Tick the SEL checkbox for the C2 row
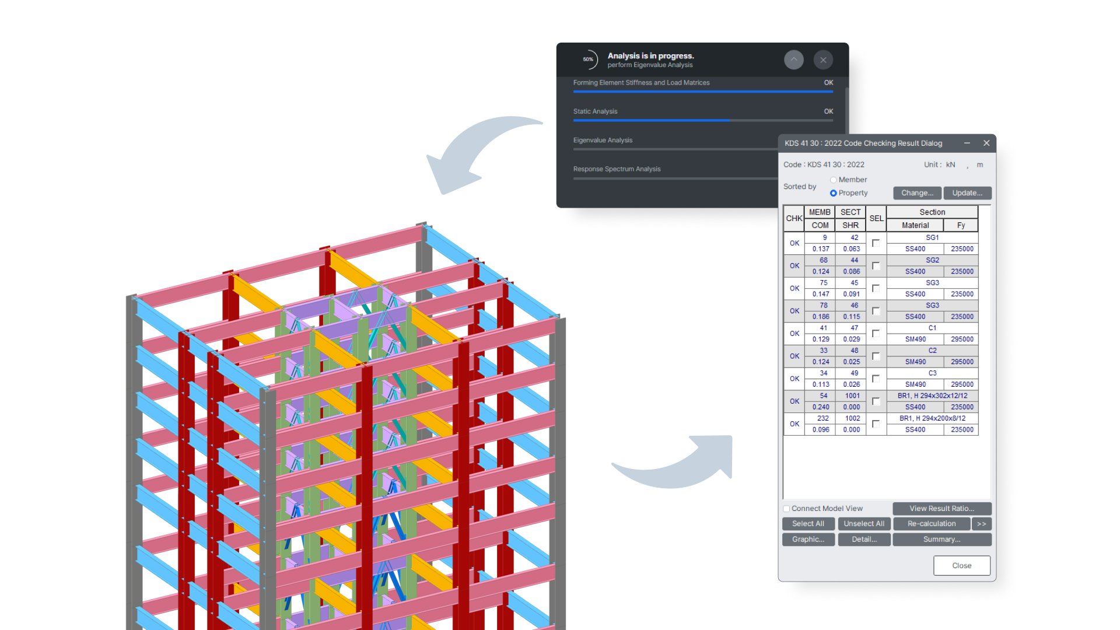Screen dimensions: 1120x630 [x=876, y=356]
